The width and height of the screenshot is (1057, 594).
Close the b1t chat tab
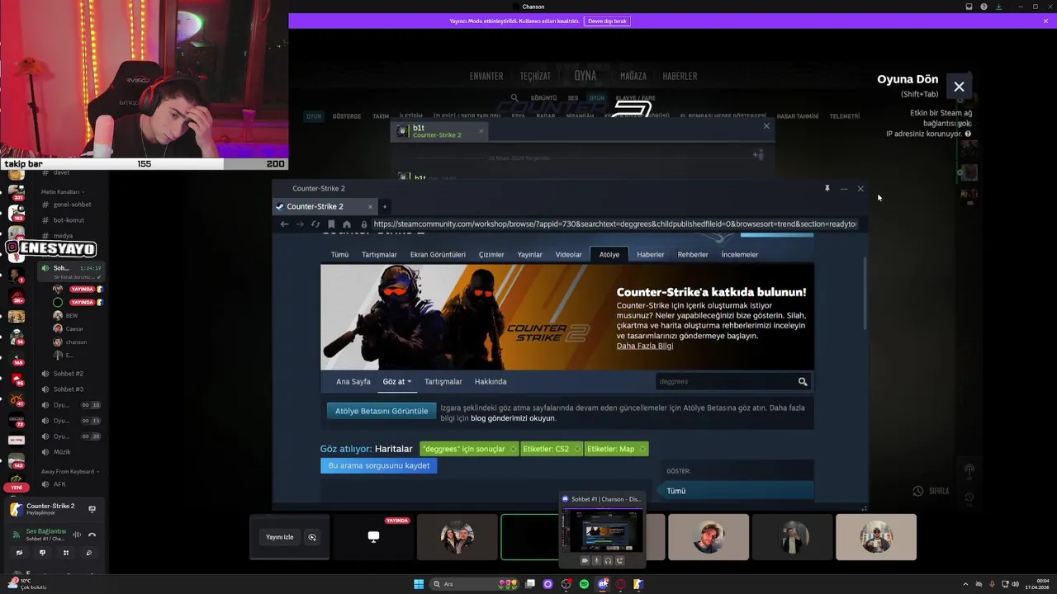coord(481,131)
